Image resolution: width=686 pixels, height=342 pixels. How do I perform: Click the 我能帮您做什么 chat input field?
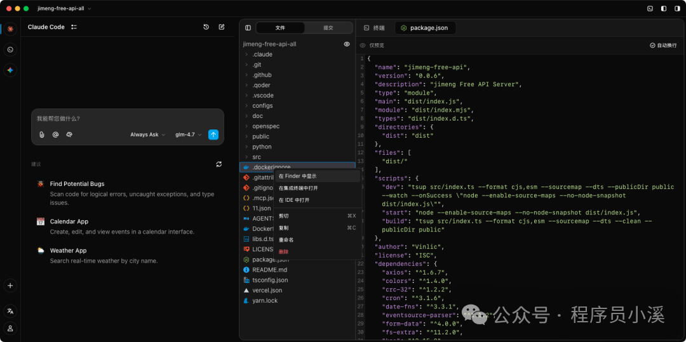pos(127,119)
